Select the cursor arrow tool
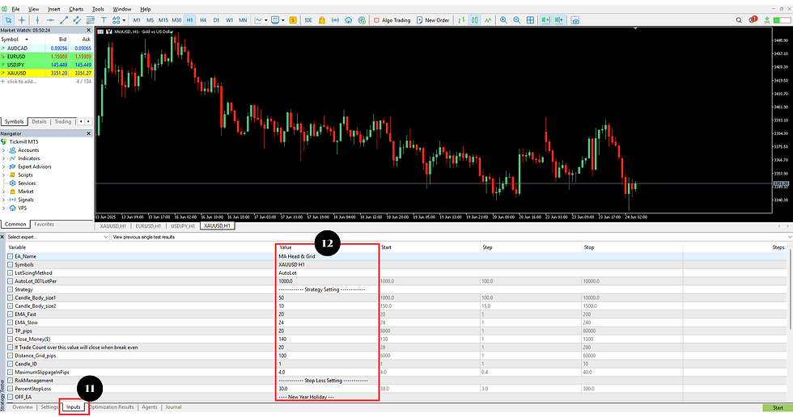The height and width of the screenshot is (417, 793). [x=9, y=20]
